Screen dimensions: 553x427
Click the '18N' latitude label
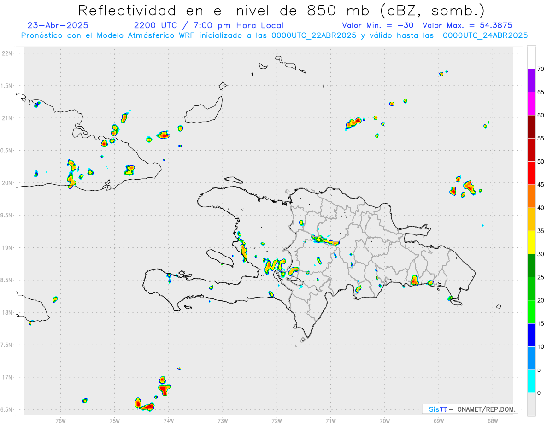[7, 313]
